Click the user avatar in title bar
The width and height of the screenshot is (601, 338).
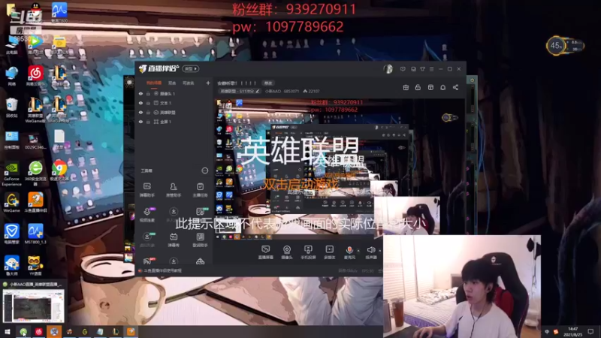[388, 69]
